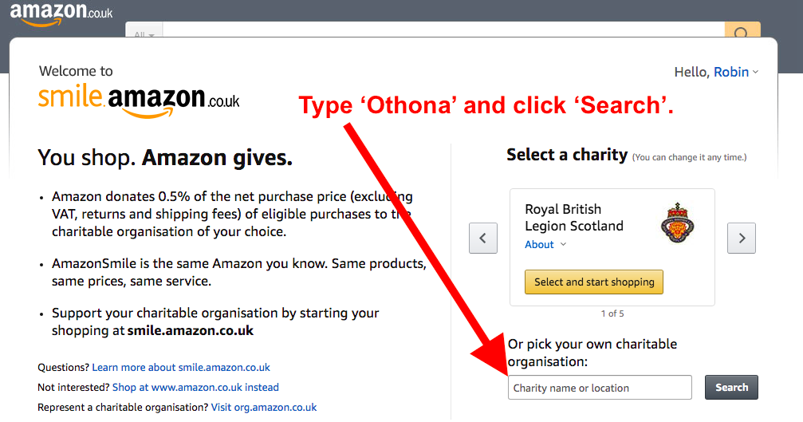Viewport: 803px width, 422px height.
Task: Click the smile.amazon.co.uk logo
Action: (x=139, y=100)
